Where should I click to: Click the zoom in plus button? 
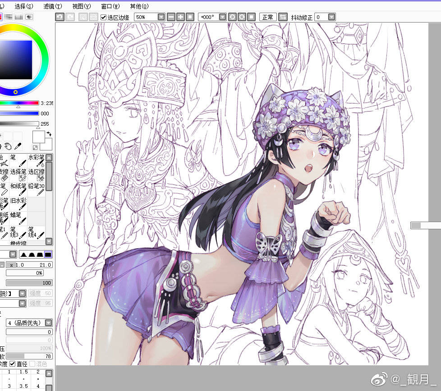point(180,17)
